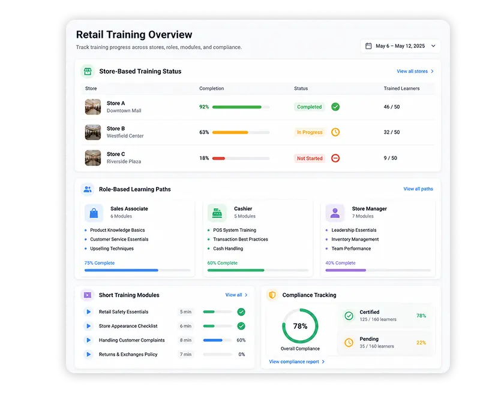
Task: Click the Sales Associate shopping bag icon
Action: click(94, 213)
